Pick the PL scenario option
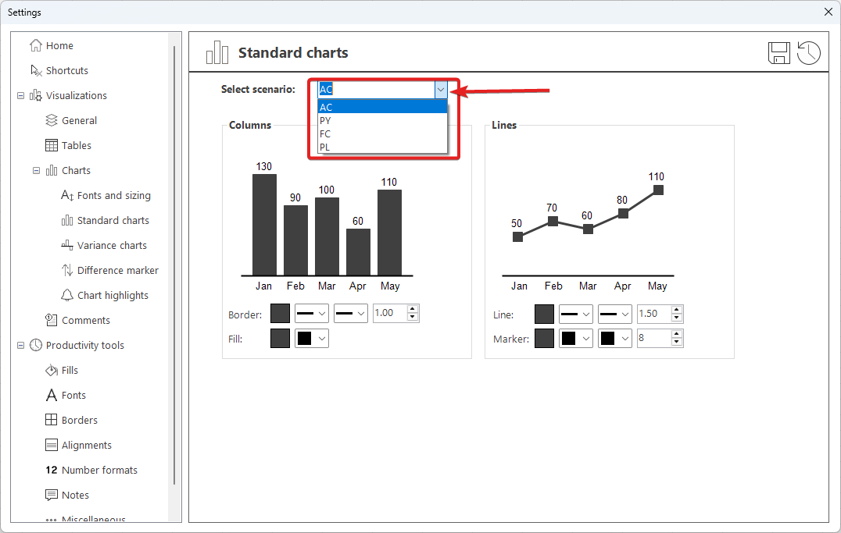 pyautogui.click(x=325, y=147)
